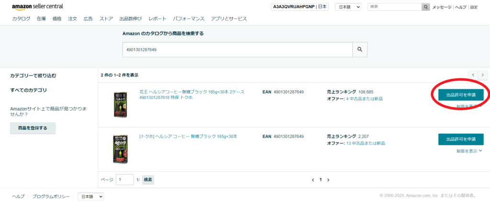Open the レポート menu

click(x=157, y=19)
